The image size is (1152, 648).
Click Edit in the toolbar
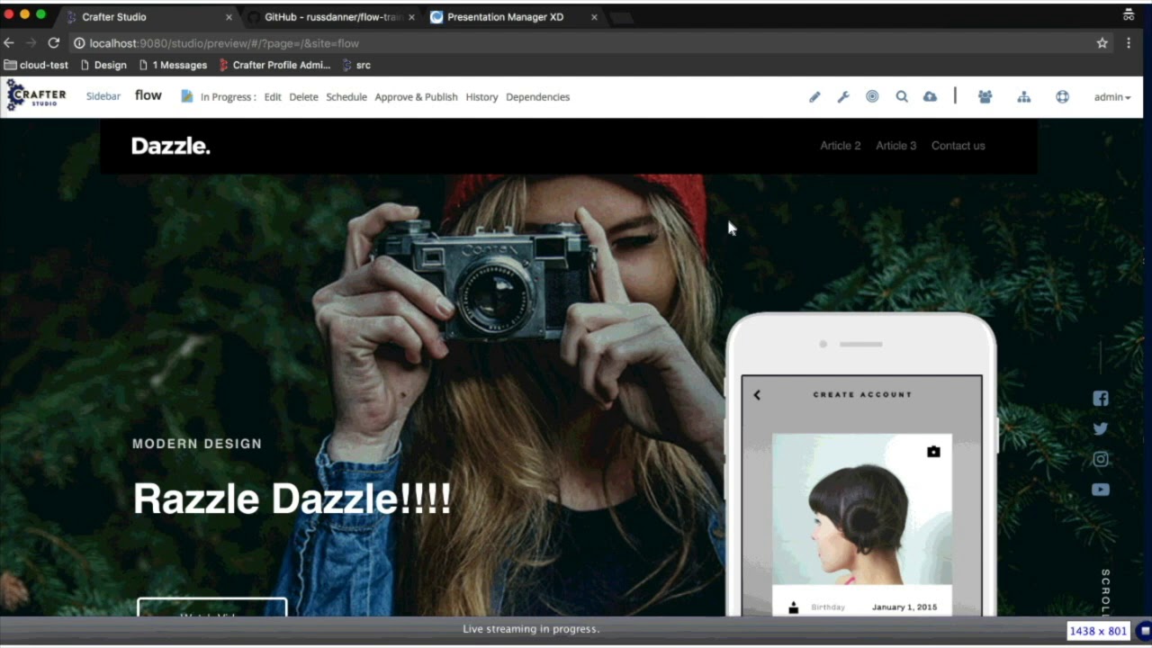click(273, 97)
